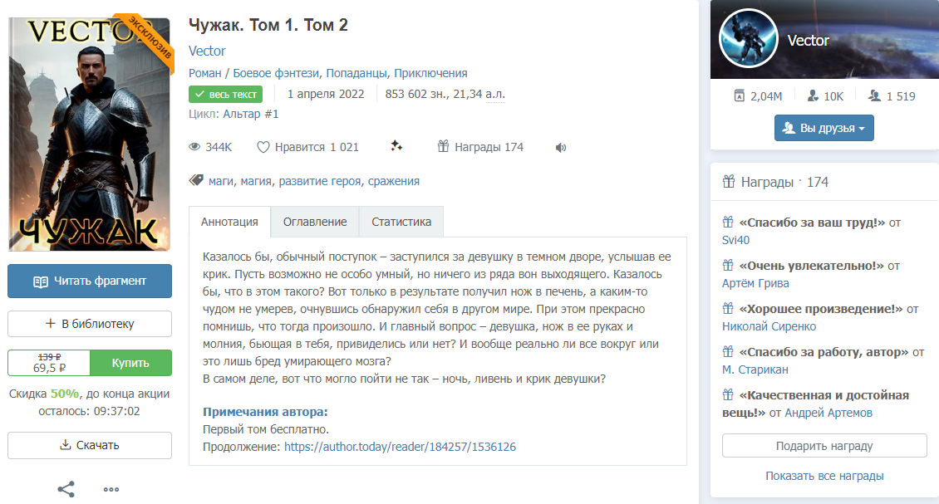Click the gift icon beside «Качественная и достойная вещь!»
939x504 pixels.
tap(728, 394)
